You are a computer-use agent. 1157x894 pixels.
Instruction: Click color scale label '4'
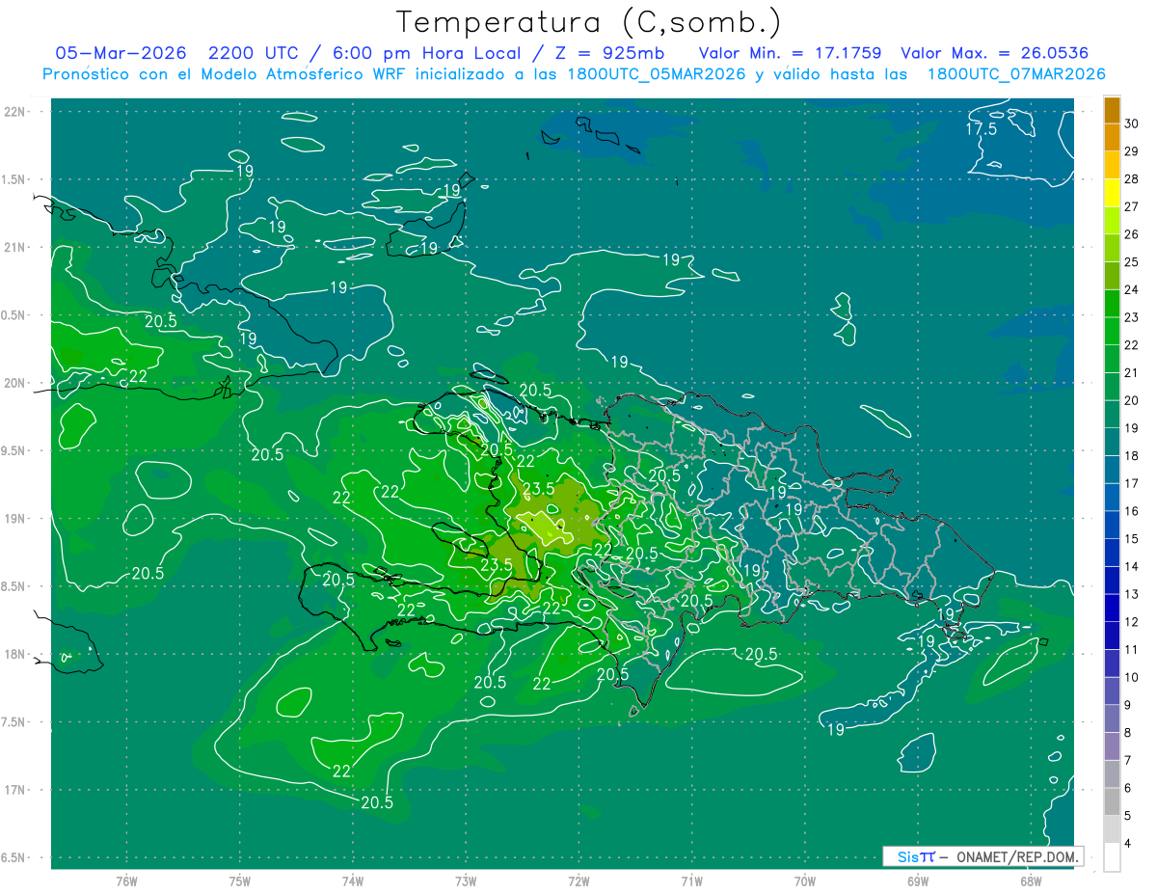click(1129, 843)
